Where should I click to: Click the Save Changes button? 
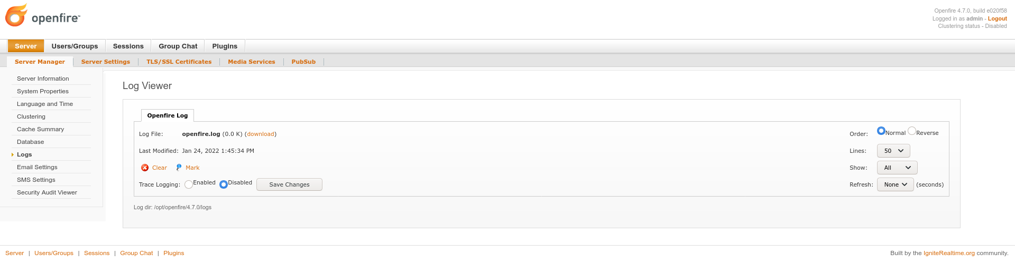click(x=289, y=184)
